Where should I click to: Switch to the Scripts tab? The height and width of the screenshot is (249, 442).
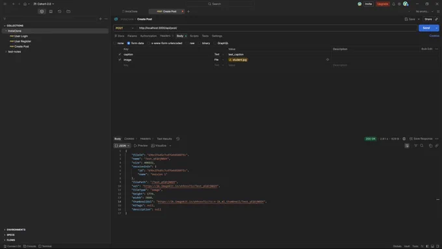click(194, 36)
